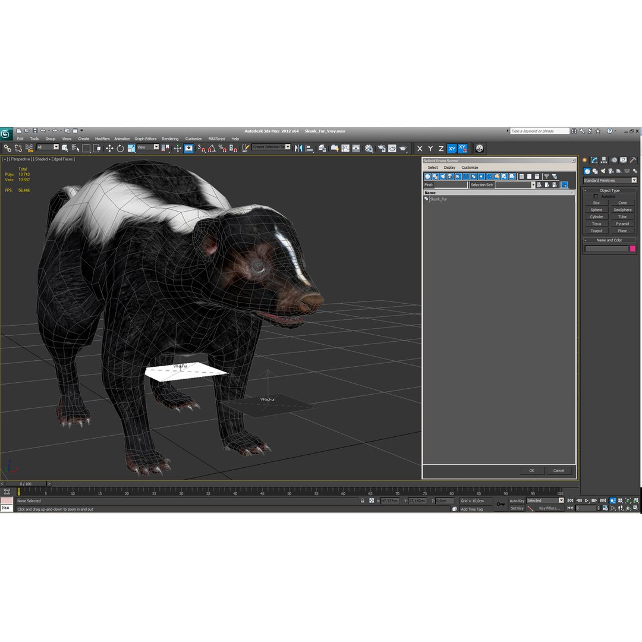Click the Select and Link tool
Image resolution: width=642 pixels, height=642 pixels.
[x=7, y=148]
